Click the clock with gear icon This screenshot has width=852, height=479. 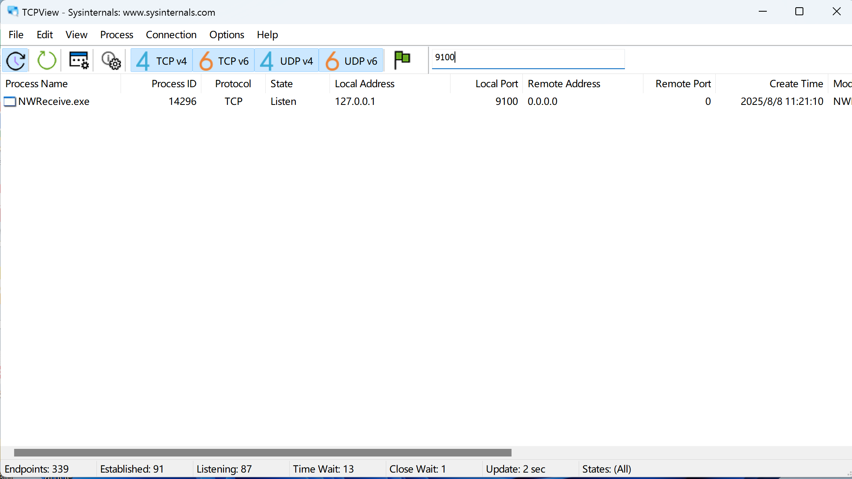[111, 61]
